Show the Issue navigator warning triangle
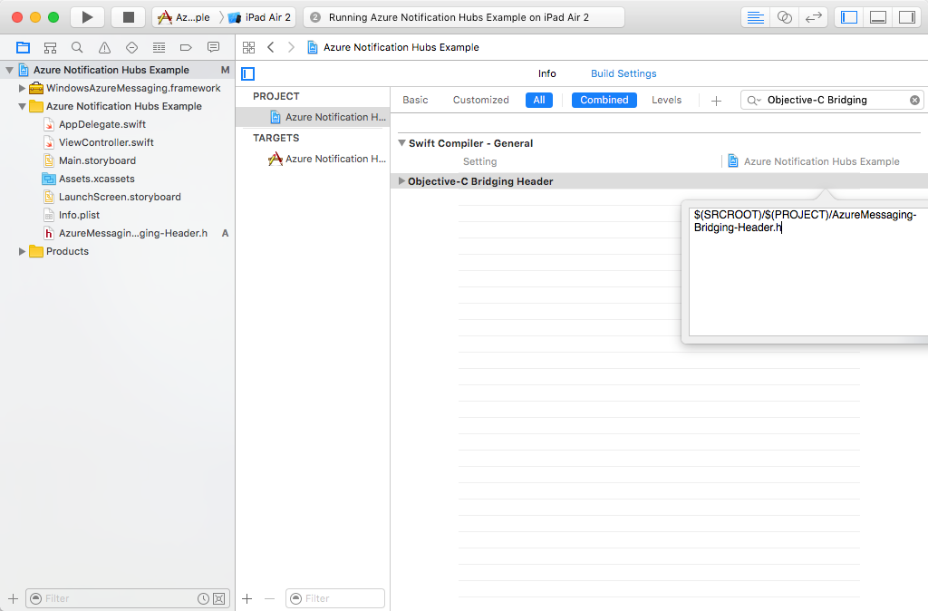 [104, 47]
